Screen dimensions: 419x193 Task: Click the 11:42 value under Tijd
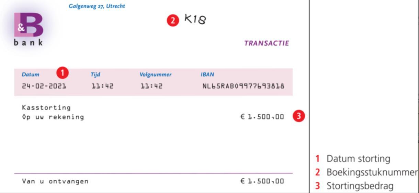(x=102, y=86)
